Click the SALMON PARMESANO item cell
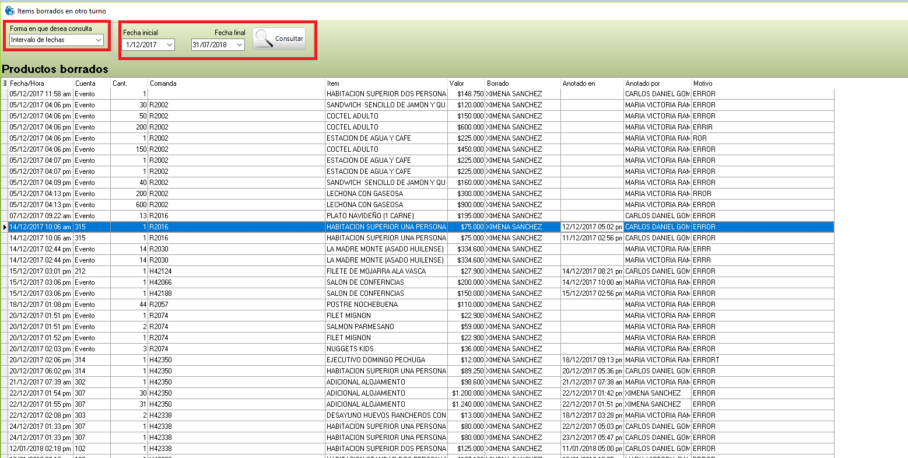The height and width of the screenshot is (458, 908). 360,327
